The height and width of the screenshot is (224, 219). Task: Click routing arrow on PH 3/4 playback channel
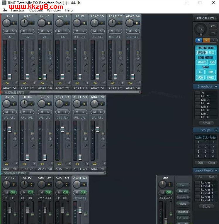(x=34, y=164)
